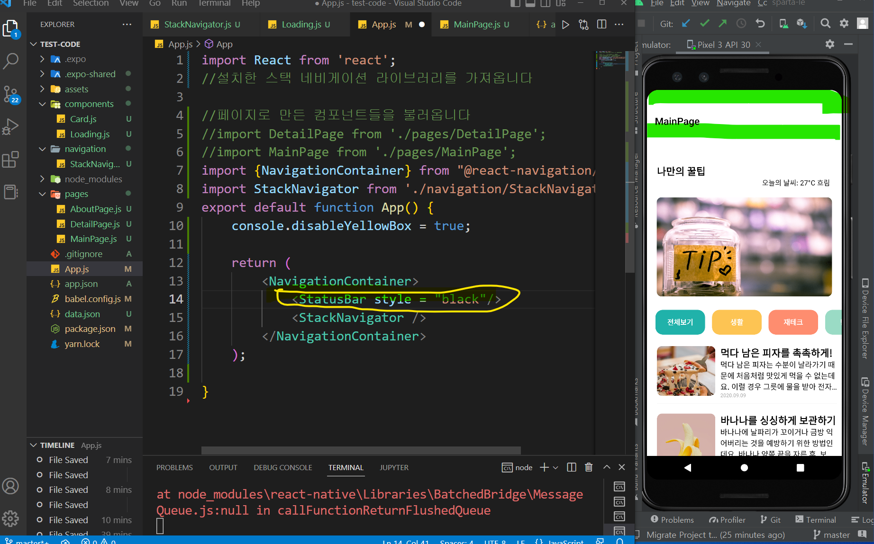Image resolution: width=874 pixels, height=544 pixels.
Task: Click Git rollback icon in Android Studio
Action: coord(760,23)
